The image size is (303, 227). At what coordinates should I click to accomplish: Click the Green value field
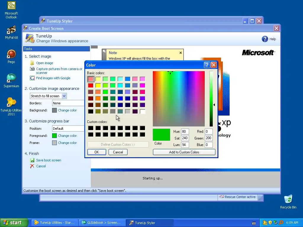(209, 138)
